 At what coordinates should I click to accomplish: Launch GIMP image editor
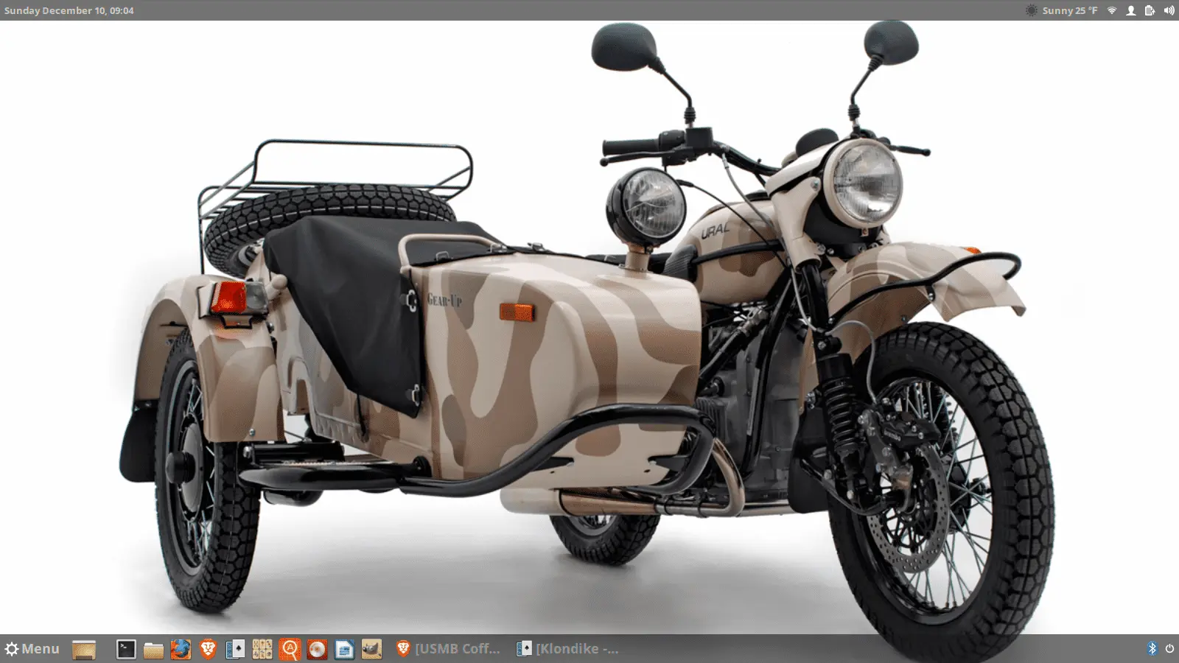click(x=371, y=649)
